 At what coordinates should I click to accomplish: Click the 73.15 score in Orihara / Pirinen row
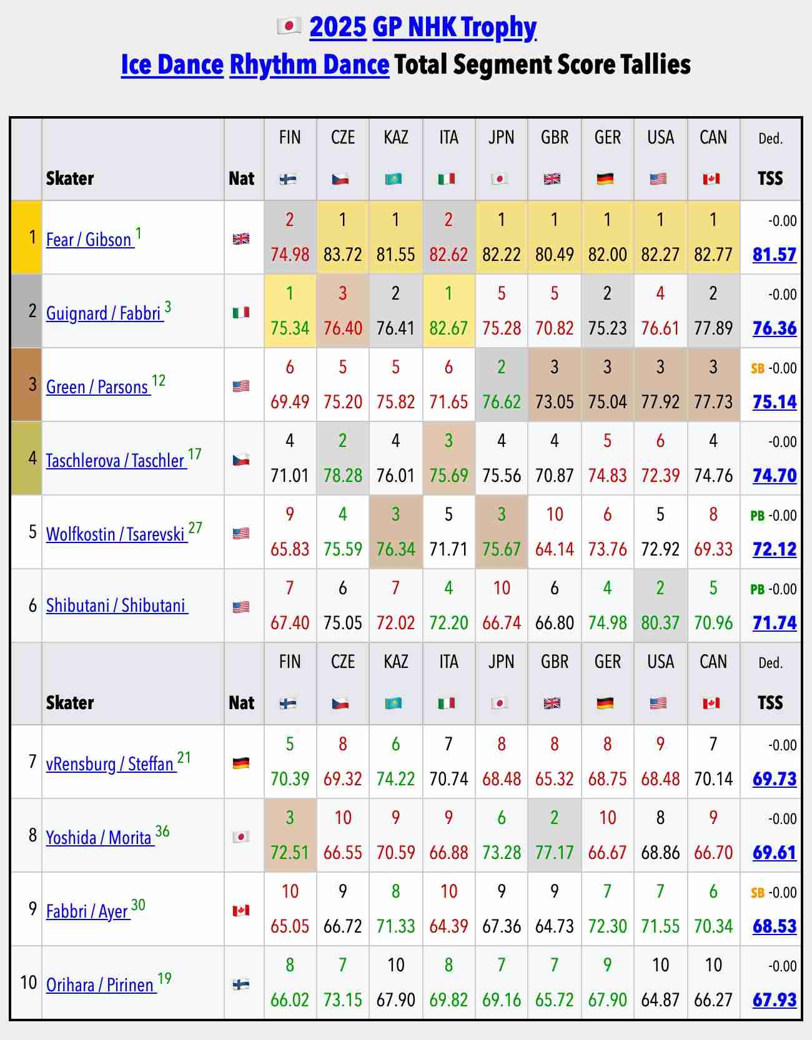click(343, 1000)
